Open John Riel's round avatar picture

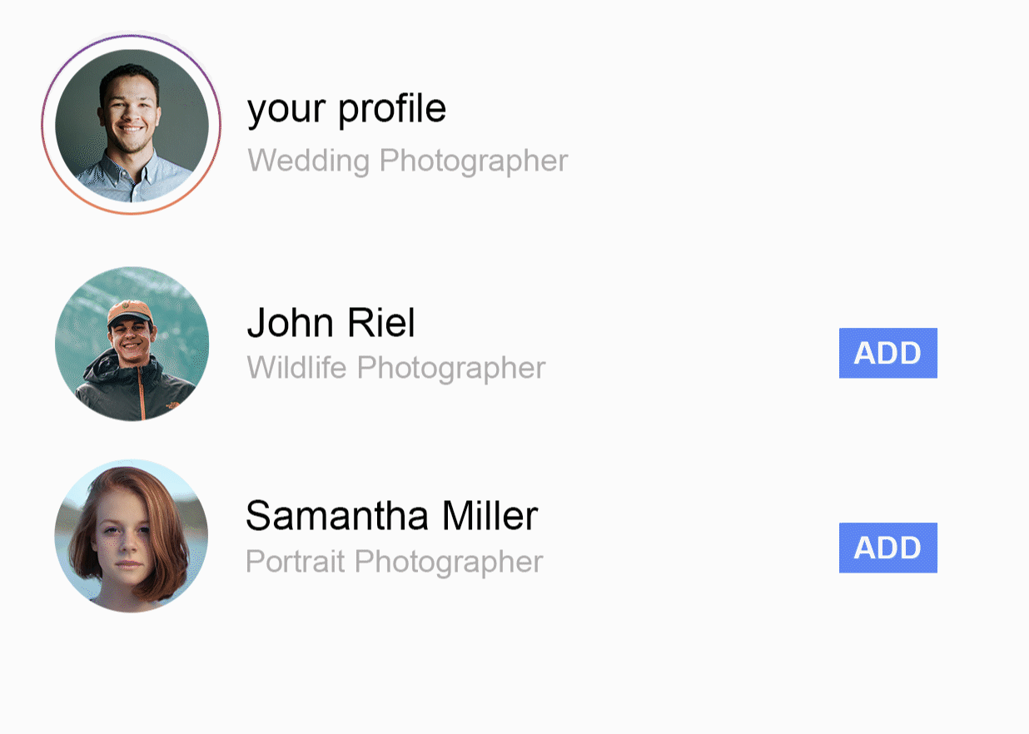pyautogui.click(x=132, y=344)
